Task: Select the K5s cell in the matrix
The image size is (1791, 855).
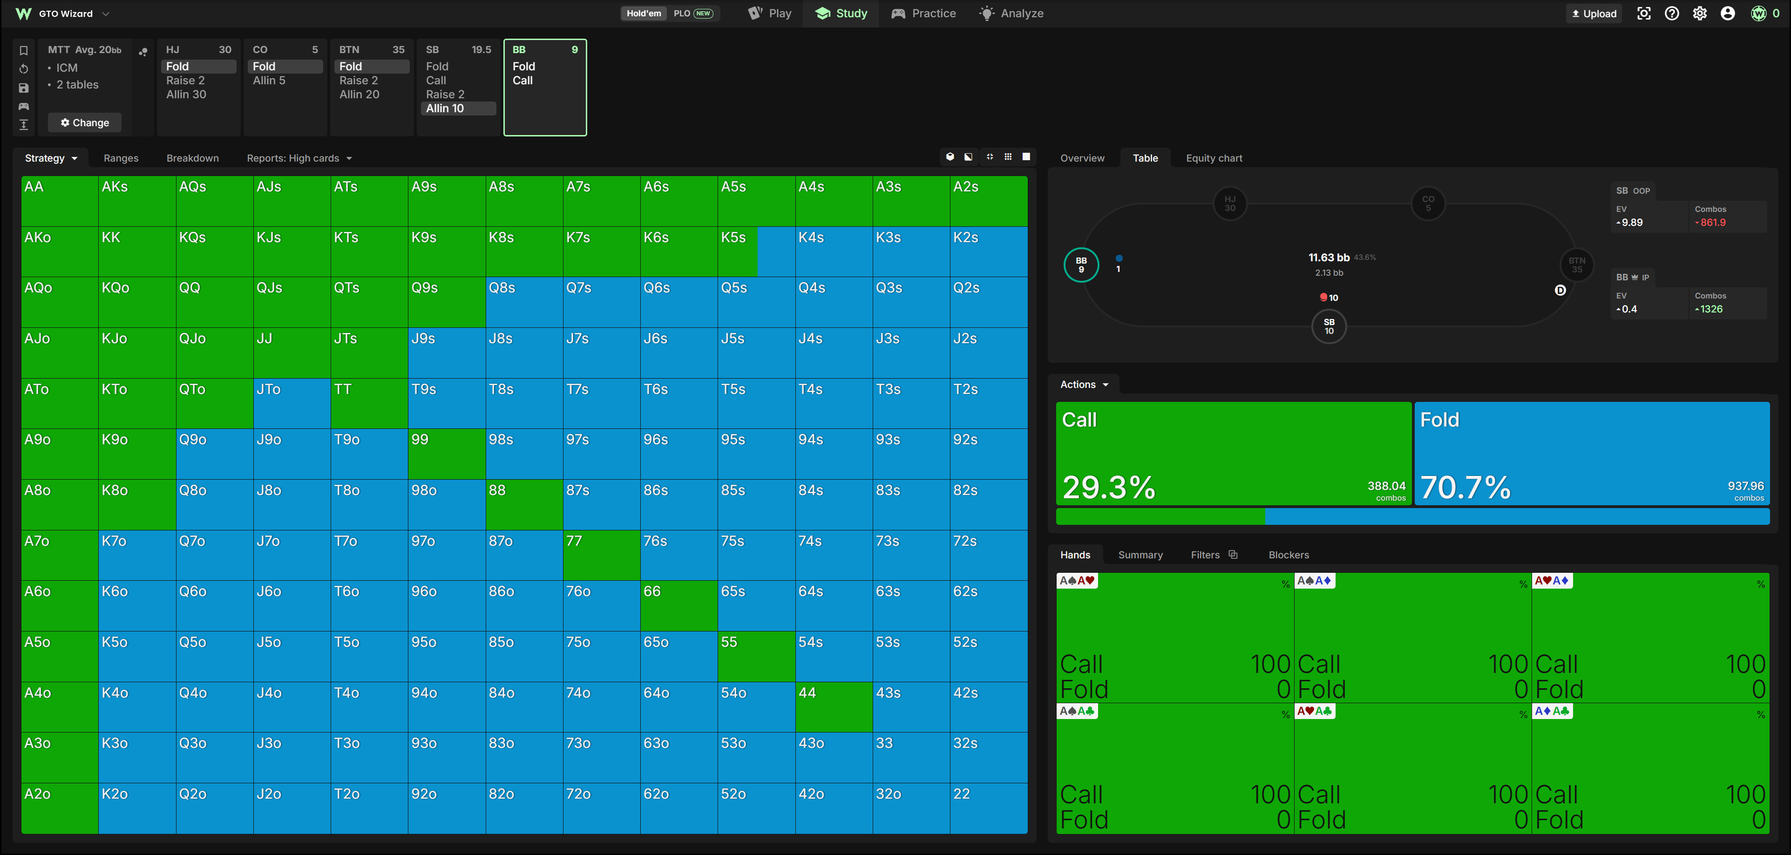Action: (x=756, y=251)
